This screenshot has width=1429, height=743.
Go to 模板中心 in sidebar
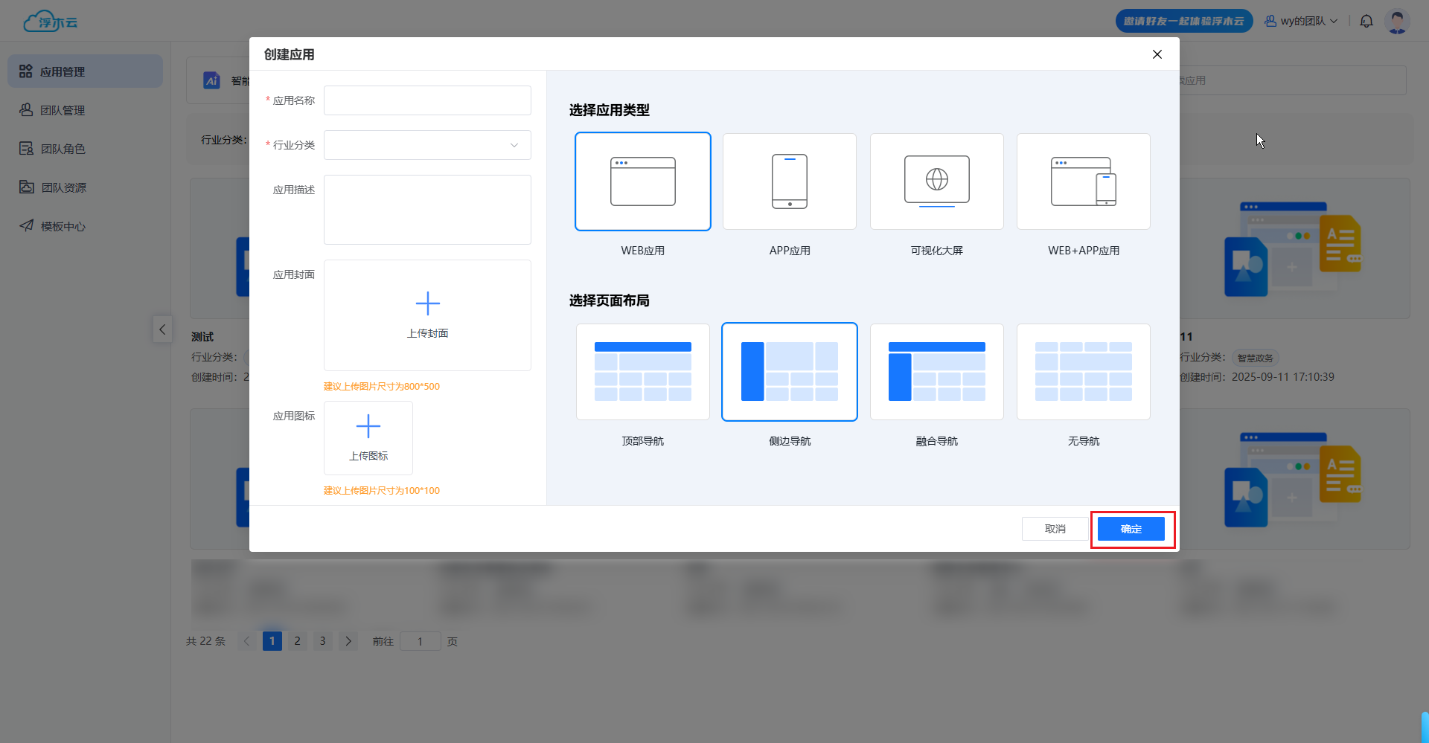click(x=63, y=227)
